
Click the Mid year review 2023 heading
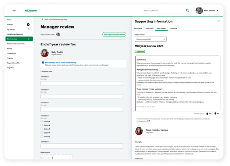click(x=149, y=46)
